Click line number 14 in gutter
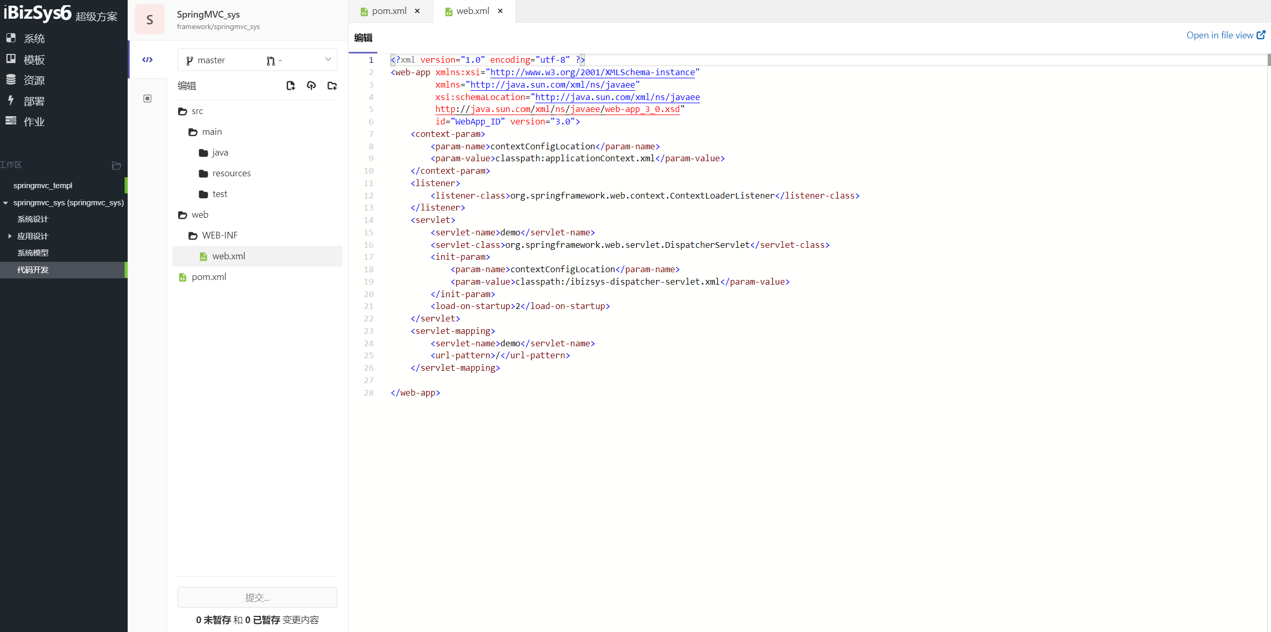The image size is (1271, 632). (368, 220)
